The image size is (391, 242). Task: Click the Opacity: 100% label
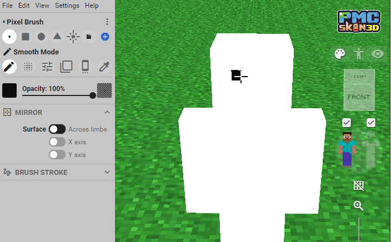(x=43, y=89)
